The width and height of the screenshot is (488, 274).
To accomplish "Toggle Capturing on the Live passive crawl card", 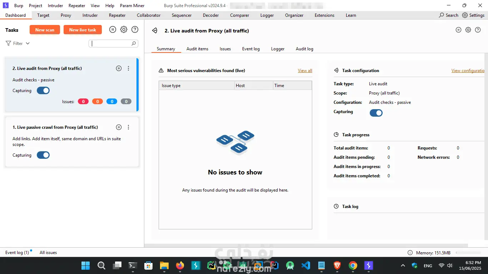I will [x=43, y=155].
